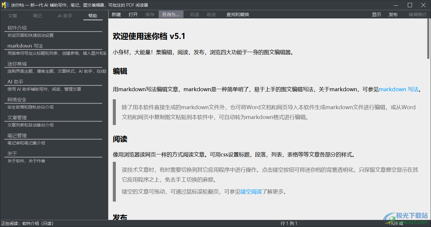Click 另存为... button
Image resolution: width=431 pixels, height=227 pixels.
171,14
